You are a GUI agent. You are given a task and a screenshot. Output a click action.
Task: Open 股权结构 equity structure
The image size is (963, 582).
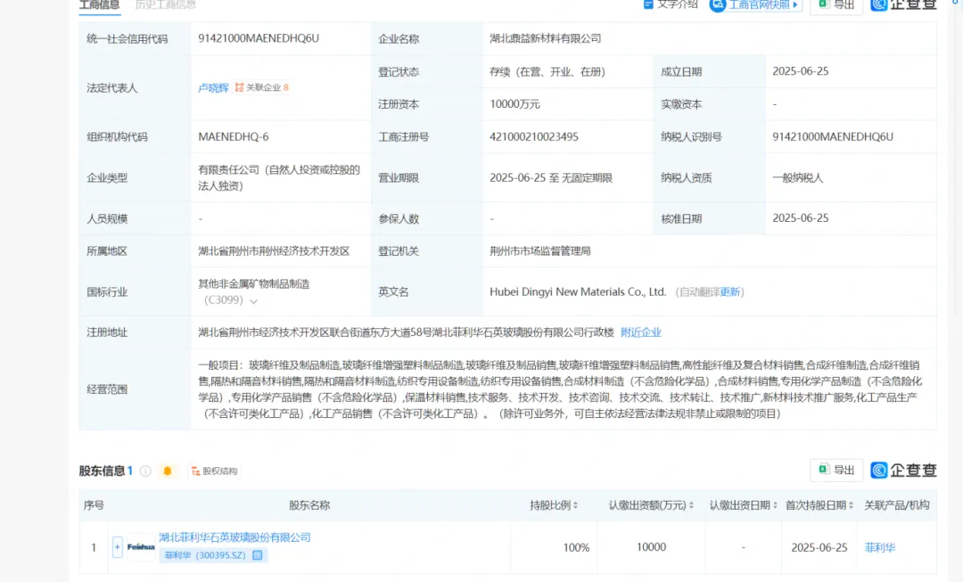[214, 471]
